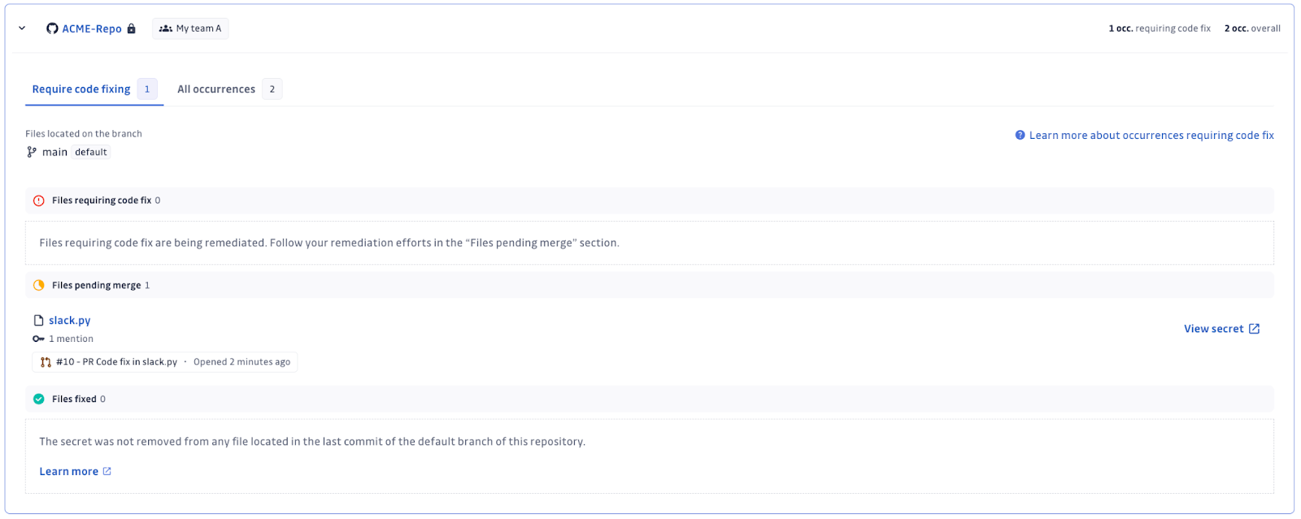The height and width of the screenshot is (519, 1301).
Task: Click the key icon beside 1 mention
Action: 38,339
